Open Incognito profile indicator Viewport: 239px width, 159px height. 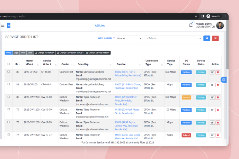click(213, 16)
